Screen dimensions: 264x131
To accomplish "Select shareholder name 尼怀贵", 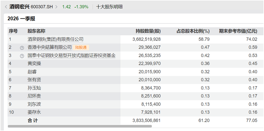I will (34, 96).
